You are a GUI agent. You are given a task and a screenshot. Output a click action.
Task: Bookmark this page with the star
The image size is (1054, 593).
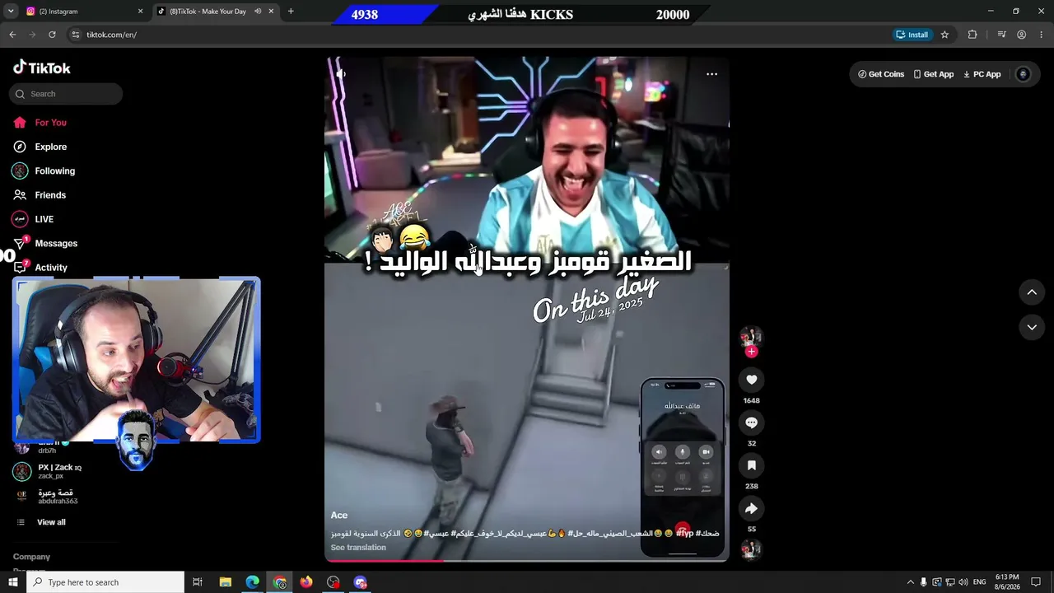point(944,35)
